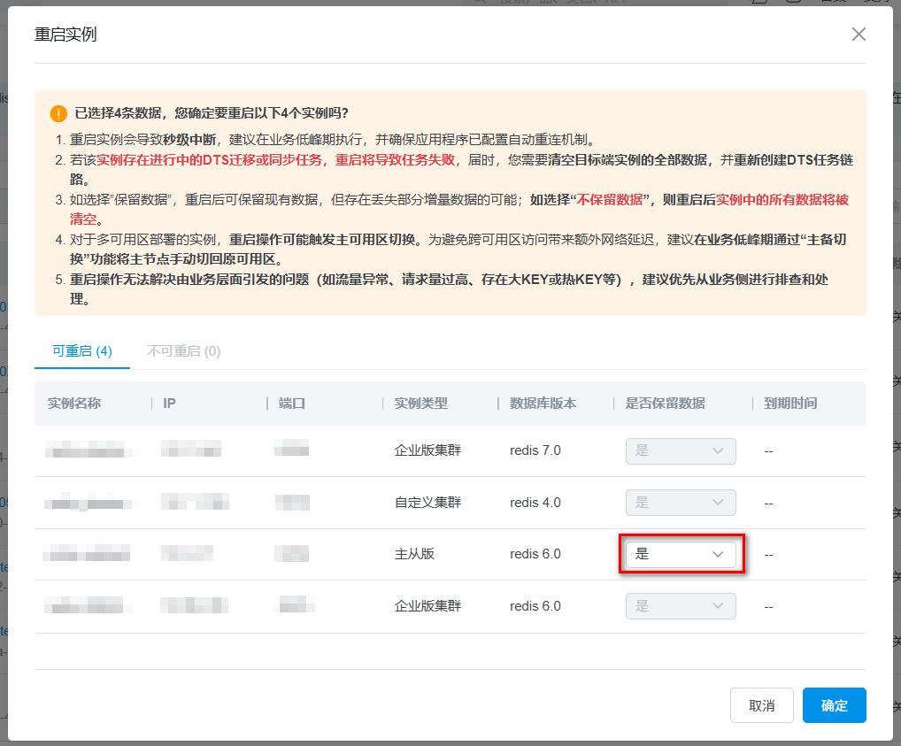Click chevron arrow in redis 4.0 row dropdown
The height and width of the screenshot is (746, 901).
click(x=718, y=503)
